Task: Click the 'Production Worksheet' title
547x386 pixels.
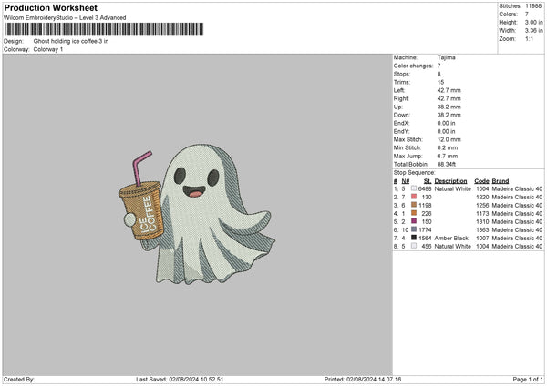Action: point(50,7)
